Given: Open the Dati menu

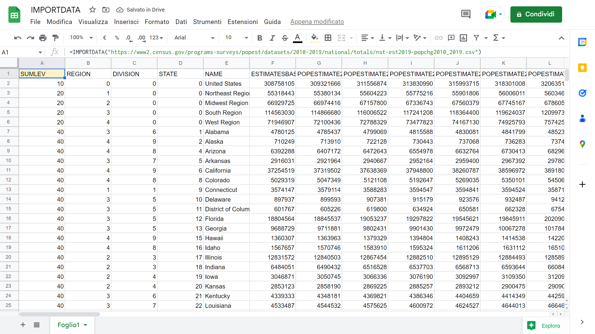Looking at the screenshot, I should [181, 22].
